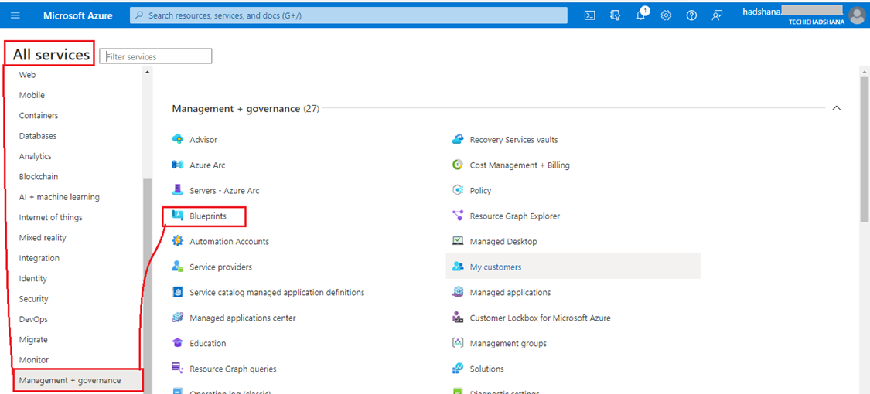Image resolution: width=870 pixels, height=394 pixels.
Task: Open the Management groups link
Action: (x=508, y=343)
